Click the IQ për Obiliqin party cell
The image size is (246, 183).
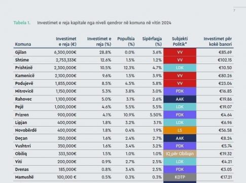pyautogui.click(x=180, y=154)
